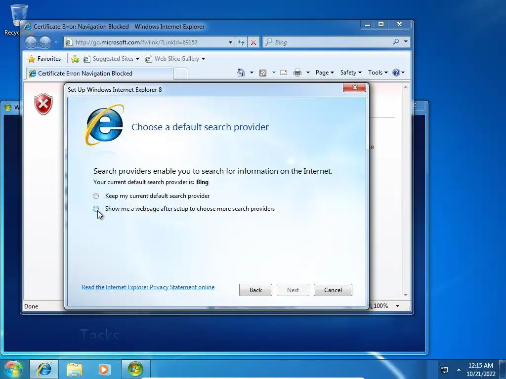The width and height of the screenshot is (506, 379).
Task: Click the IE page scrollbar down arrow
Action: coord(406,295)
